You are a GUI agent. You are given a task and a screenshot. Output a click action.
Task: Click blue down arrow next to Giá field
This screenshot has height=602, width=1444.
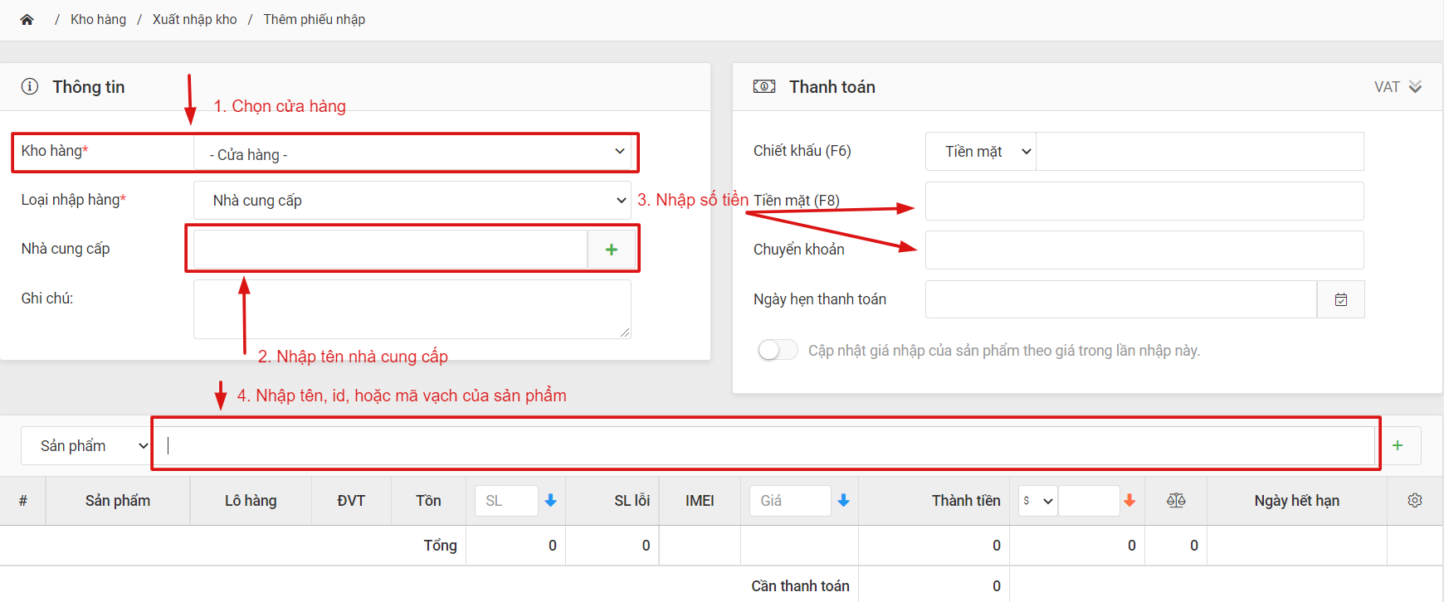[x=843, y=501]
